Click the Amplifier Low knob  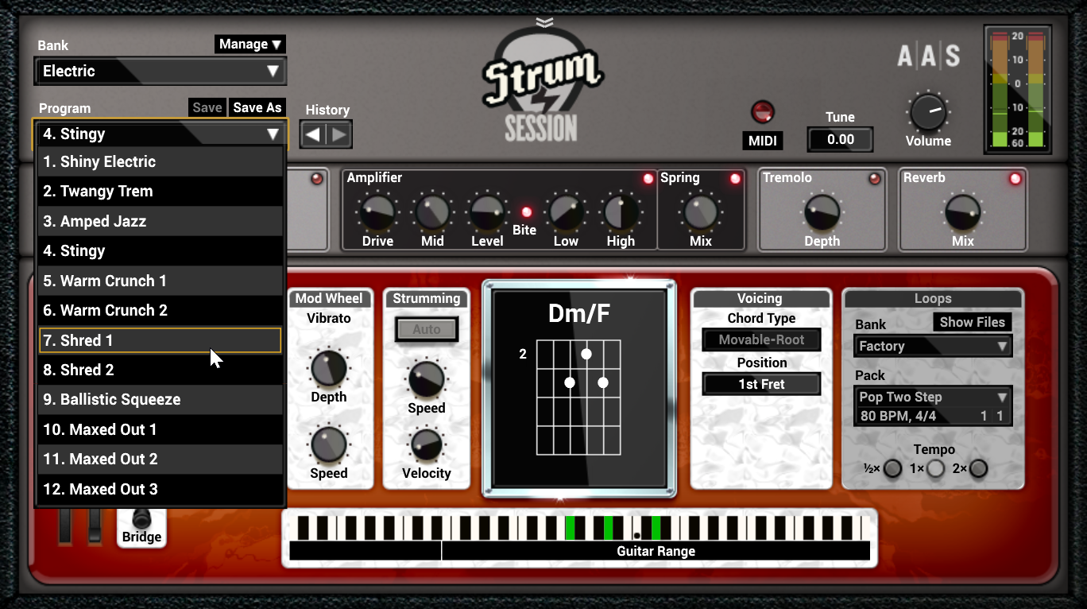[x=566, y=212]
